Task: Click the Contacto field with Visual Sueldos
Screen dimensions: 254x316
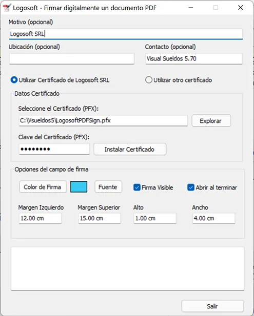Action: (x=194, y=59)
